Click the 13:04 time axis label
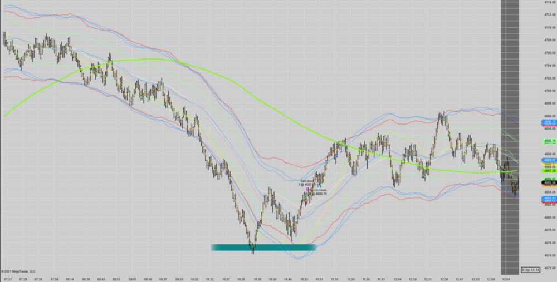 point(505,279)
